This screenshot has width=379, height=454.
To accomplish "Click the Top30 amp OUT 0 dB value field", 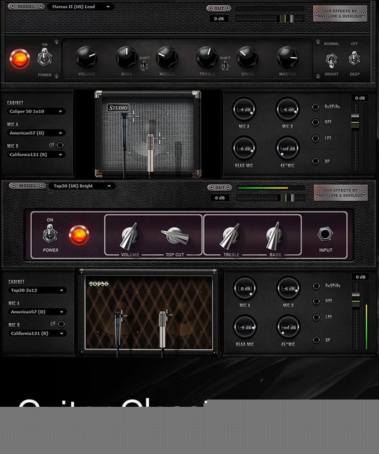I will [220, 198].
